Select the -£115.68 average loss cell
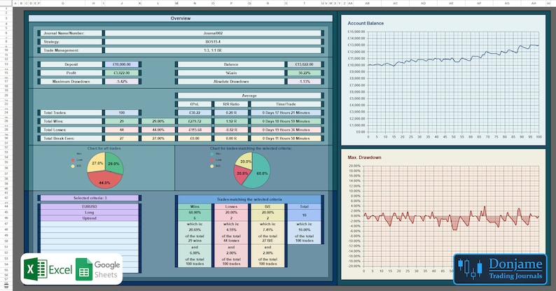 (x=195, y=130)
